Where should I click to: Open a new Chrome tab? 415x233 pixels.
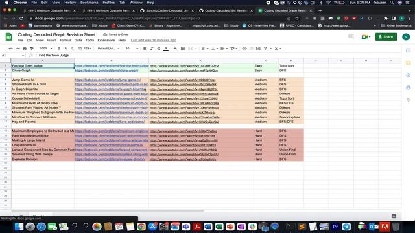click(320, 10)
